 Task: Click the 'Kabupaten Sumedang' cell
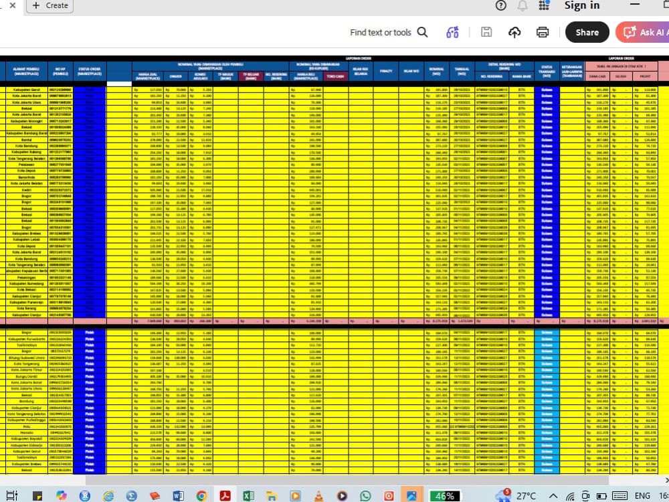click(27, 283)
